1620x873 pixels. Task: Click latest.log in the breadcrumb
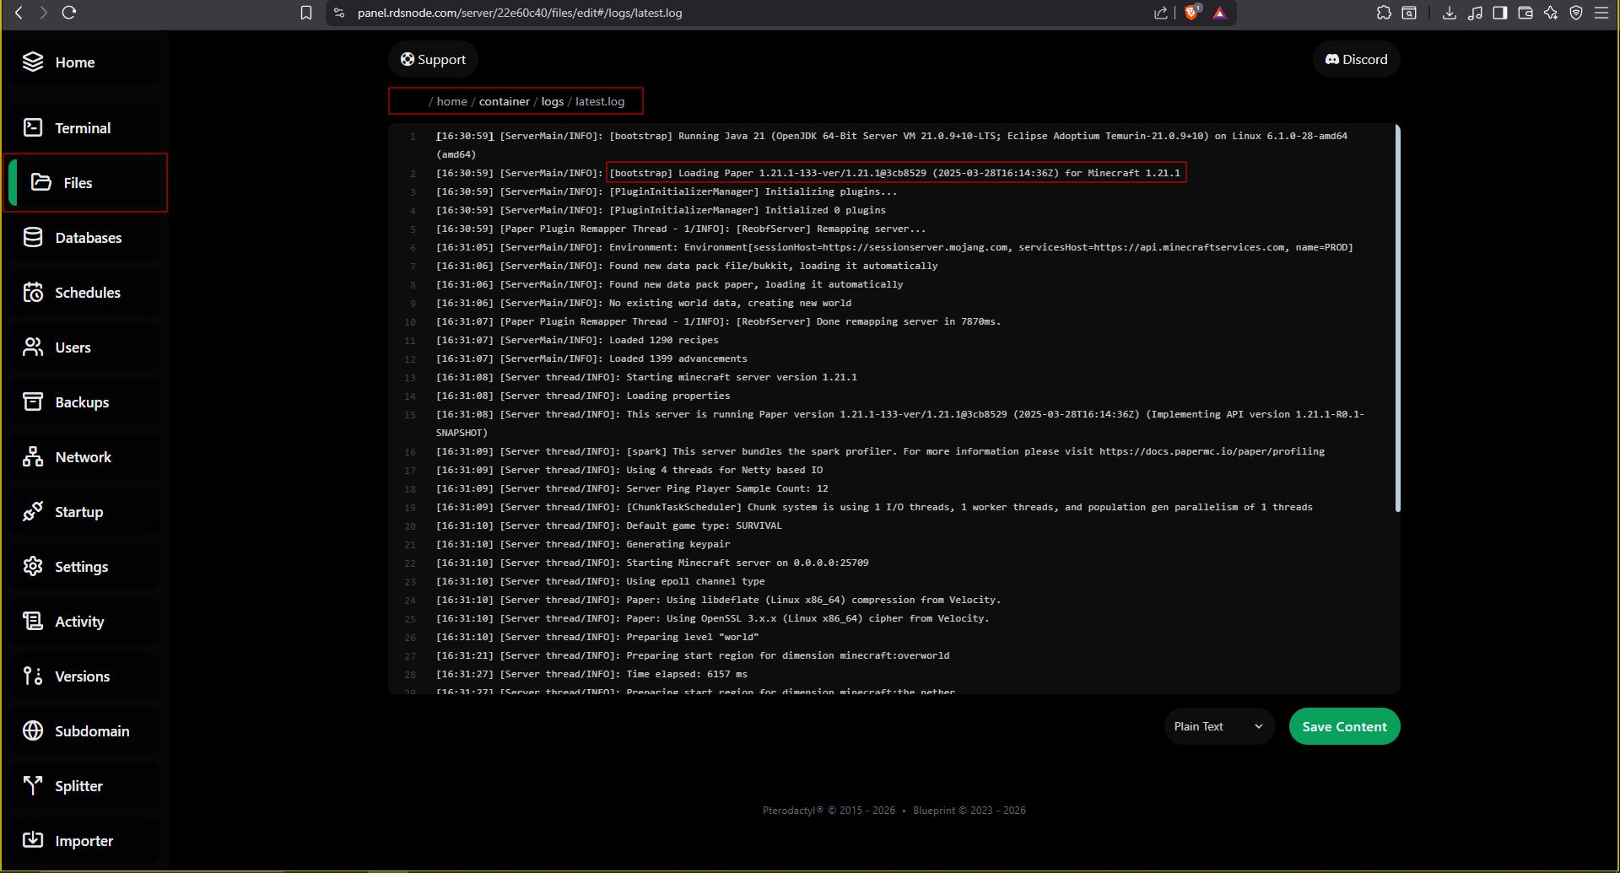tap(600, 101)
